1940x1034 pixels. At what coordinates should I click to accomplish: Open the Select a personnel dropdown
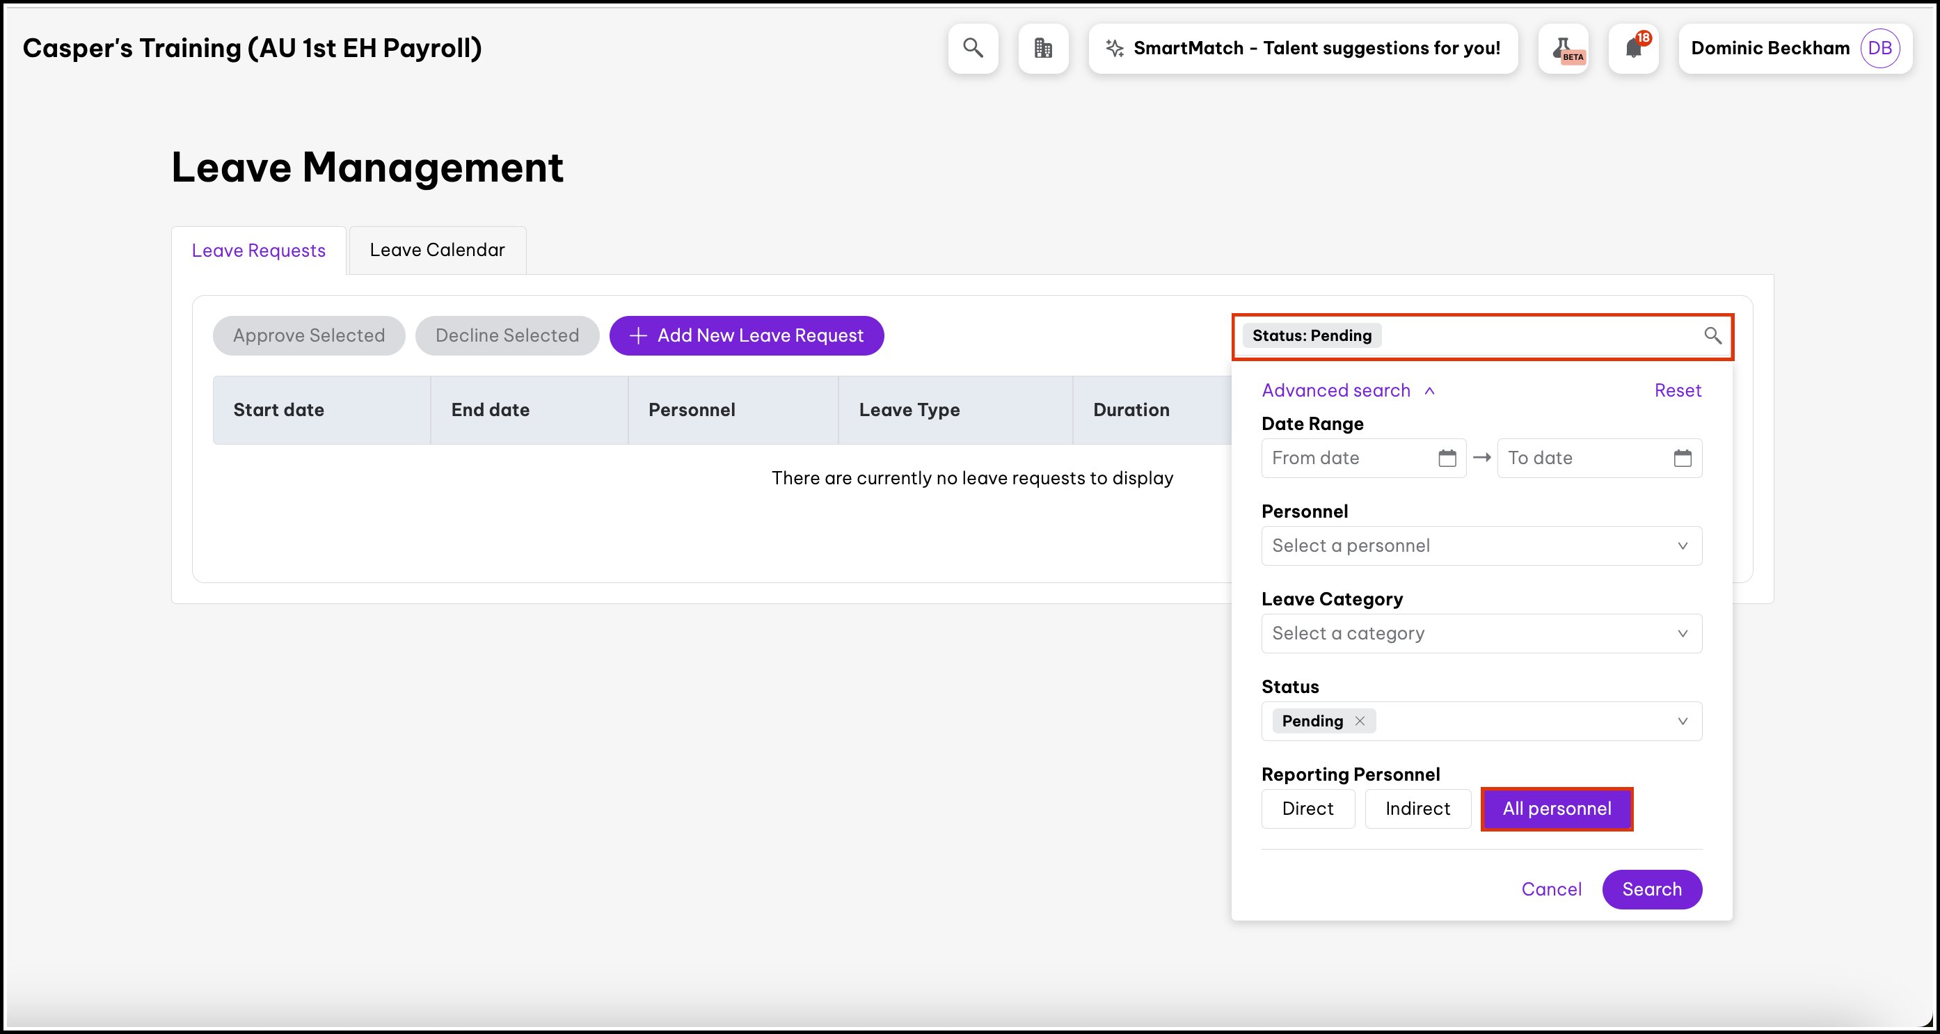(x=1481, y=546)
